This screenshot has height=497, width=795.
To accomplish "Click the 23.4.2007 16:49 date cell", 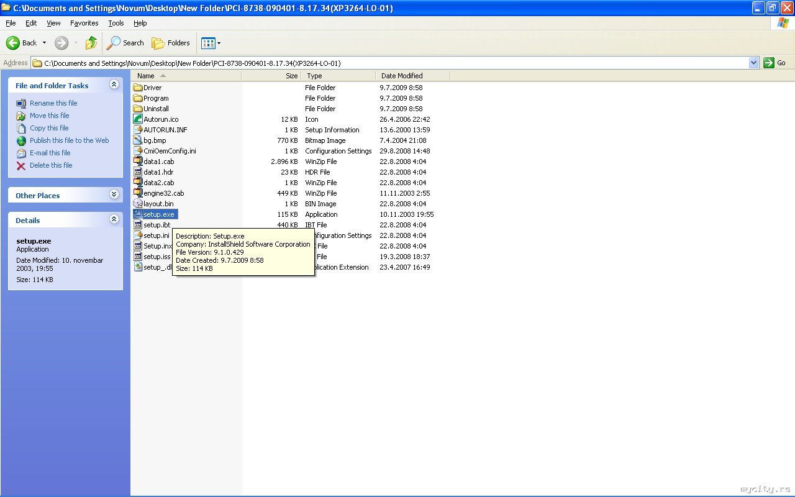I will tap(405, 267).
